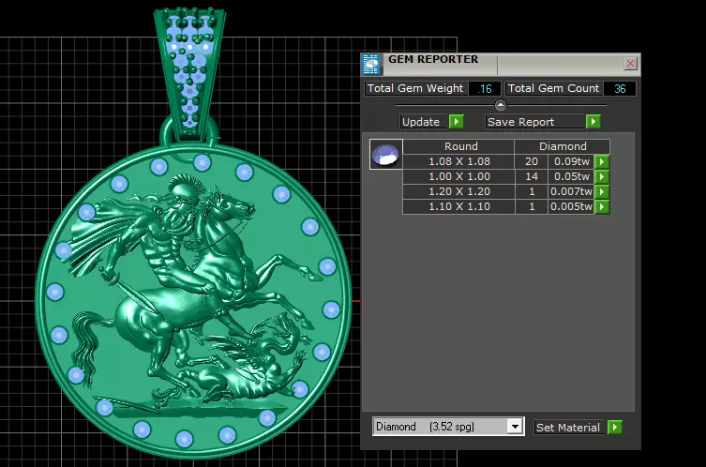Select the 1.08 X 1.08 size cell
Screen dimensions: 706x467
[458, 161]
